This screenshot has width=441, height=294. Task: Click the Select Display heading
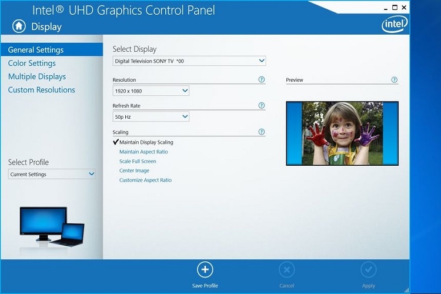pos(135,49)
